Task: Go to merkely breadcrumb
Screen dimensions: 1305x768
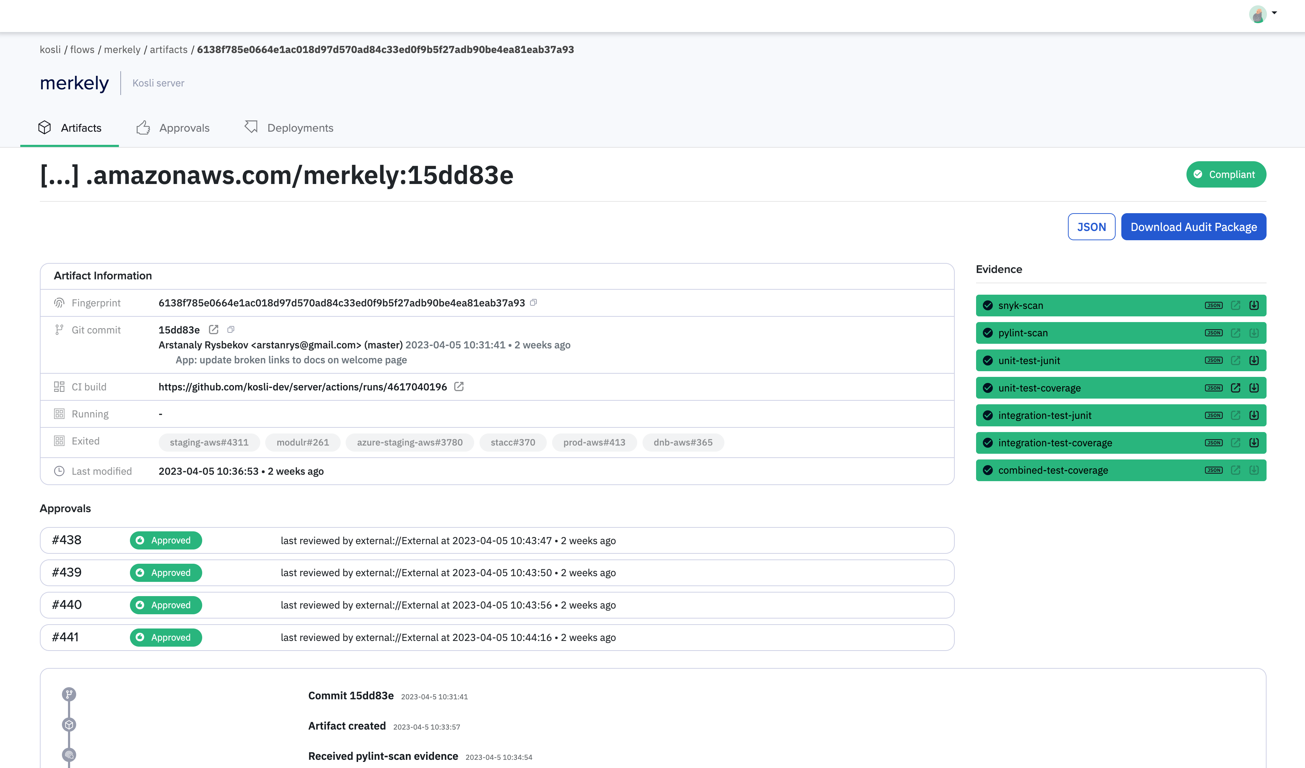Action: tap(122, 50)
